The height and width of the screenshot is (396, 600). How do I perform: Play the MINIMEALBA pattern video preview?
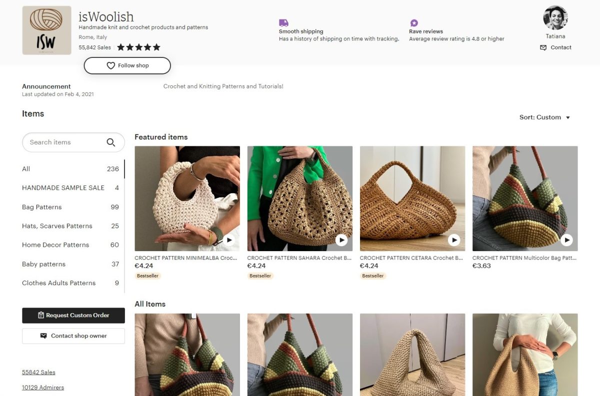[229, 240]
